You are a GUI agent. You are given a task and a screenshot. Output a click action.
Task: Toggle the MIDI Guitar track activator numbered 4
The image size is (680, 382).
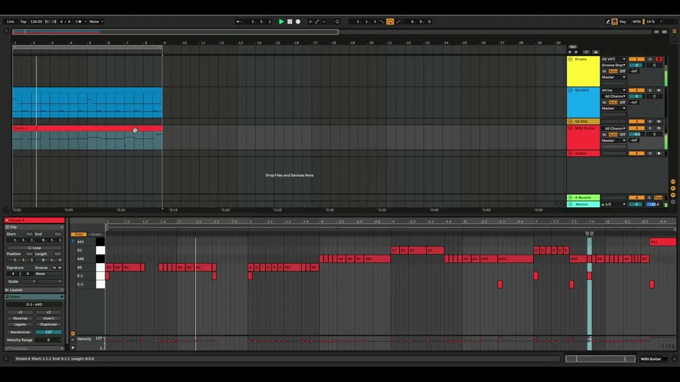636,128
